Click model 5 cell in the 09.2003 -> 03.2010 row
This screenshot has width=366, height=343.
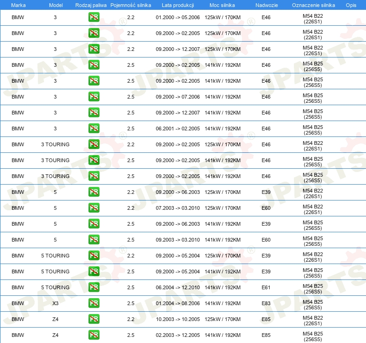(55, 240)
